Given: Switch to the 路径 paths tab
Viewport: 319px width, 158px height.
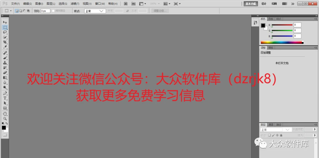Looking at the screenshot, I should point(279,125).
